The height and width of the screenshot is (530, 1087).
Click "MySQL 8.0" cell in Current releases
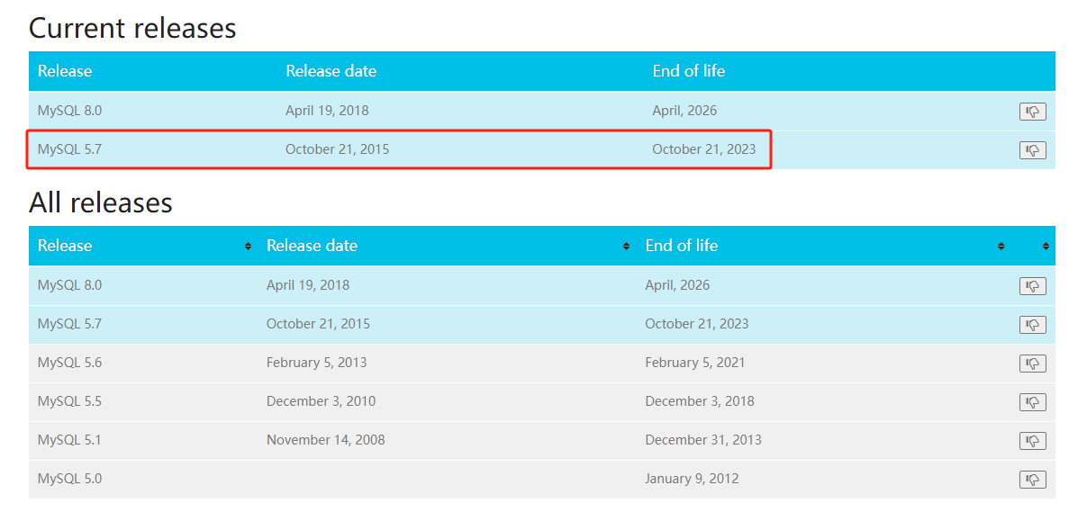point(69,111)
